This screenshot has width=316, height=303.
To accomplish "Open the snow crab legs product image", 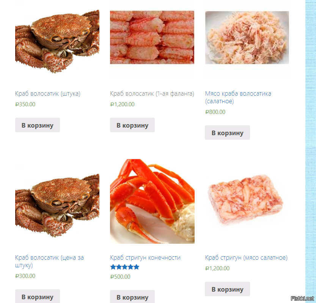I will pos(152,201).
